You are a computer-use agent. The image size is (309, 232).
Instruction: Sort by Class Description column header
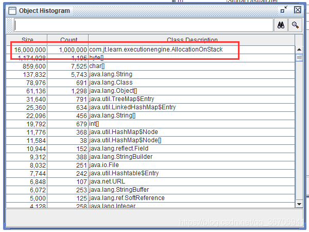coord(192,40)
